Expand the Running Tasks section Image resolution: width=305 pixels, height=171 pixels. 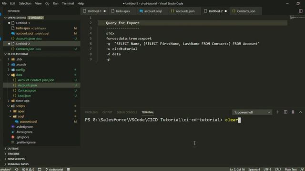(18, 164)
